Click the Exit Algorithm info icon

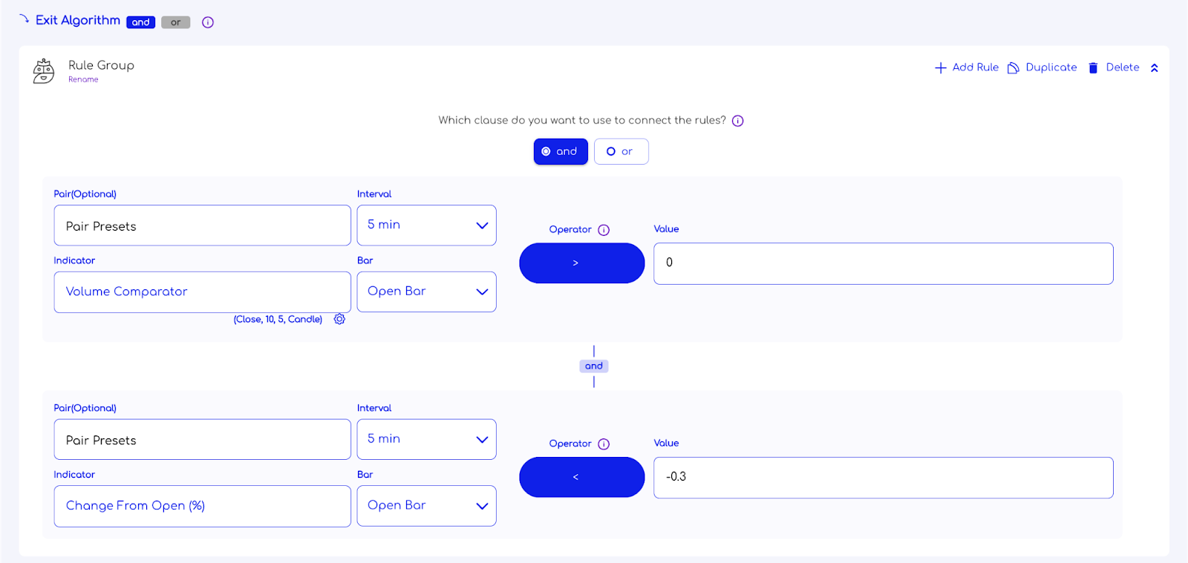pos(208,22)
